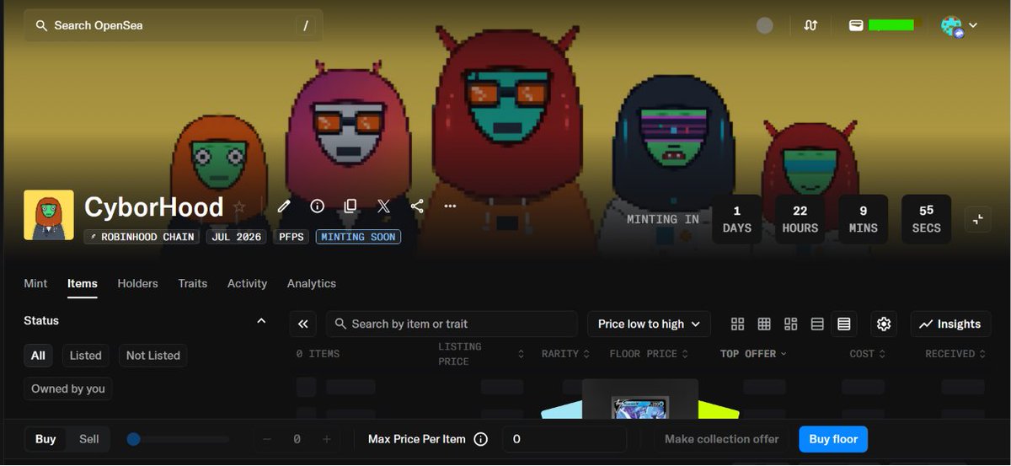Select the Not Listed status filter

(x=153, y=356)
